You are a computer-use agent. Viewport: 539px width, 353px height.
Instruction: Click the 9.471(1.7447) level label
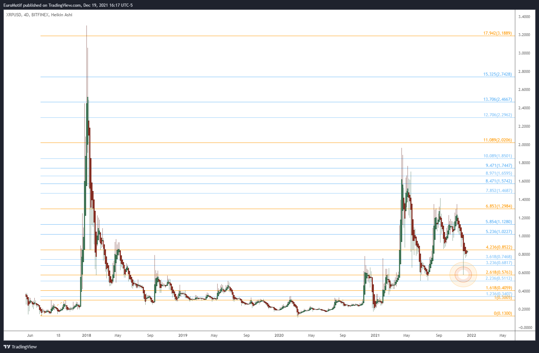(499, 166)
